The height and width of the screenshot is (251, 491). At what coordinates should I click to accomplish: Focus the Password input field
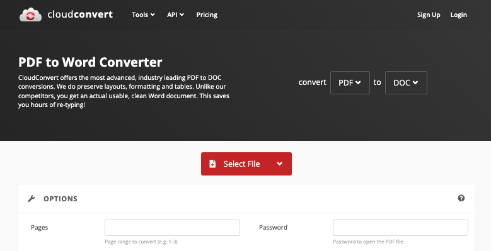click(400, 228)
